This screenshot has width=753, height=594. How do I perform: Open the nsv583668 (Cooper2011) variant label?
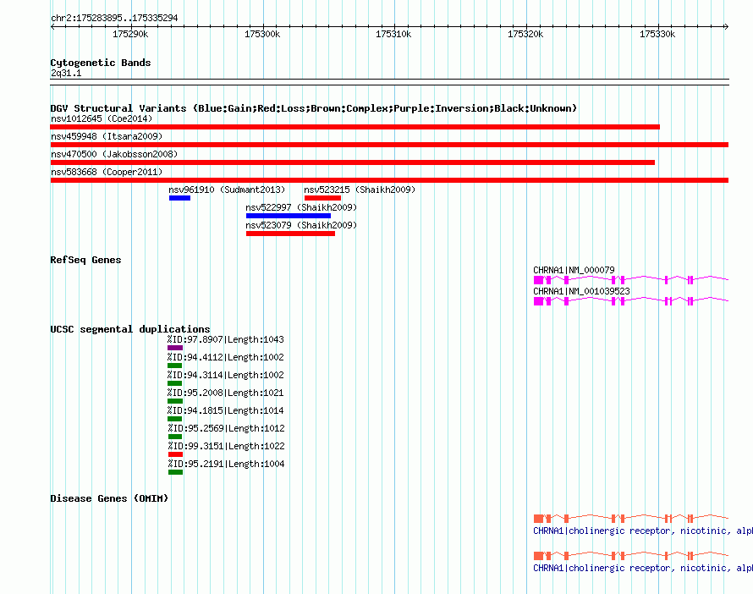click(107, 172)
